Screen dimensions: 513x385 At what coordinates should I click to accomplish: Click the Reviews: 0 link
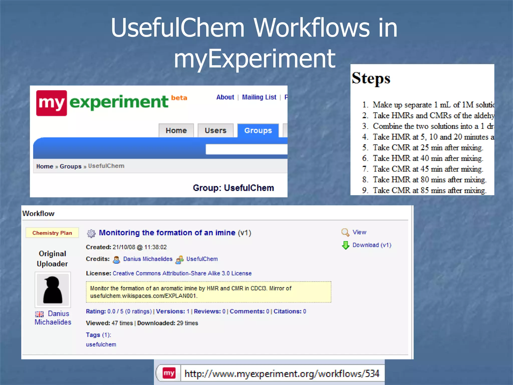coord(210,311)
